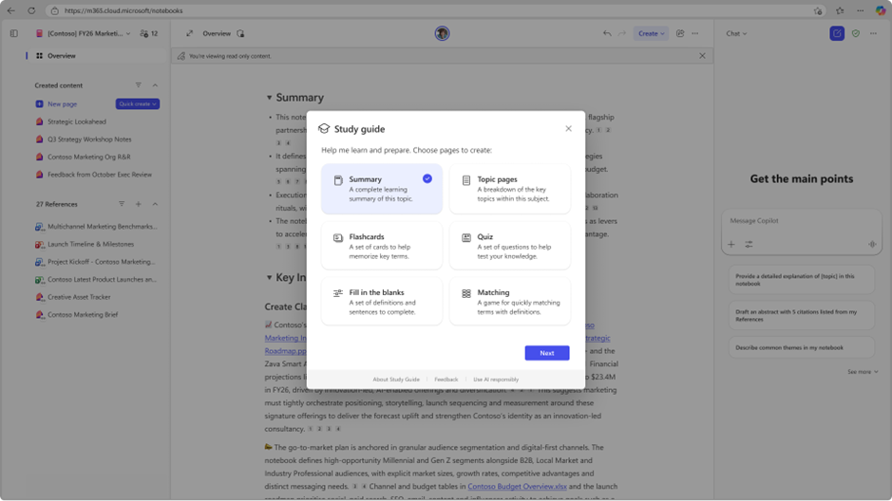Image resolution: width=892 pixels, height=501 pixels.
Task: Select the Quiz card
Action: point(510,246)
